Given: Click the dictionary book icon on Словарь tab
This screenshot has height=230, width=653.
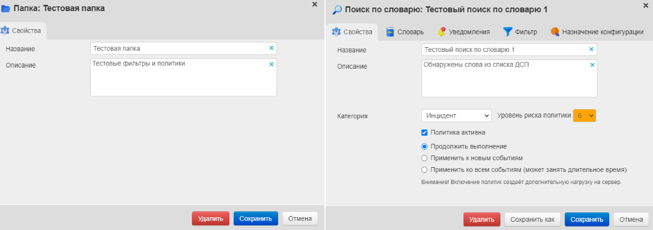Looking at the screenshot, I should pos(390,32).
